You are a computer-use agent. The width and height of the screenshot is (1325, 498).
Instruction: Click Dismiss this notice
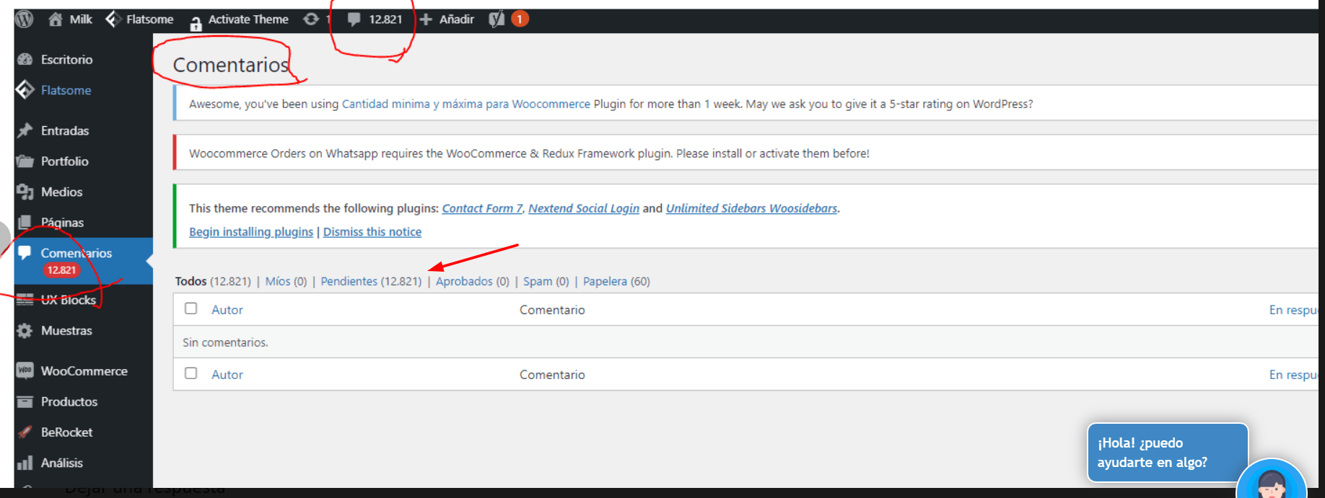point(372,231)
